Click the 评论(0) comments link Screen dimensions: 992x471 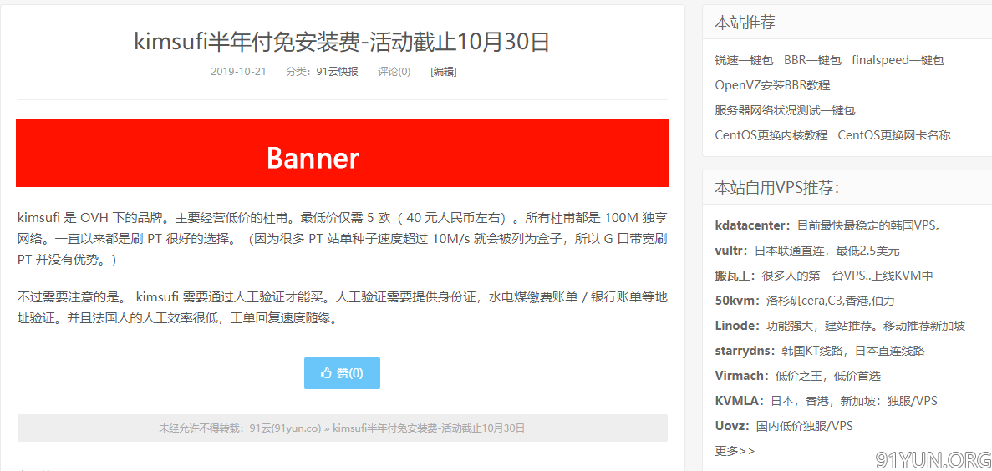coord(394,72)
